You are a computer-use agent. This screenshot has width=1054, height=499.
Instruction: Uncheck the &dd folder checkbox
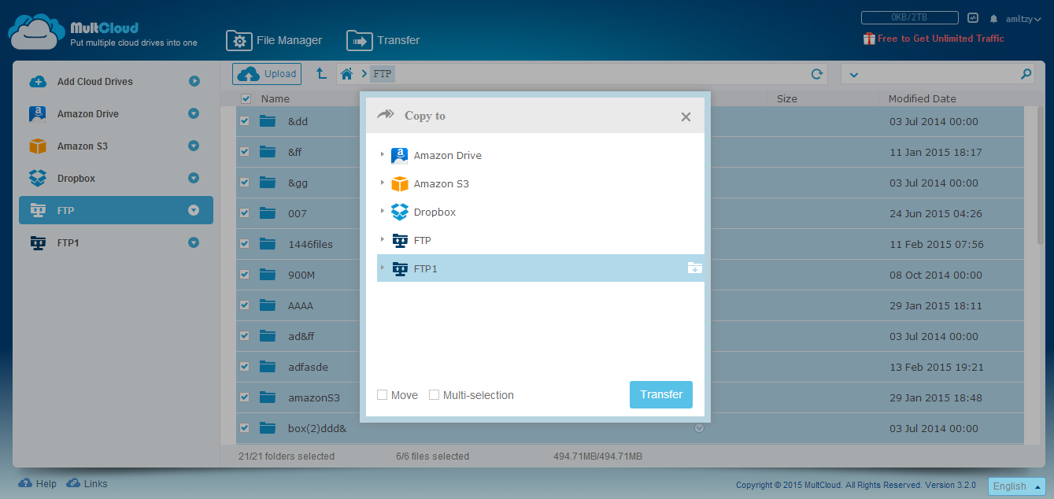(245, 121)
